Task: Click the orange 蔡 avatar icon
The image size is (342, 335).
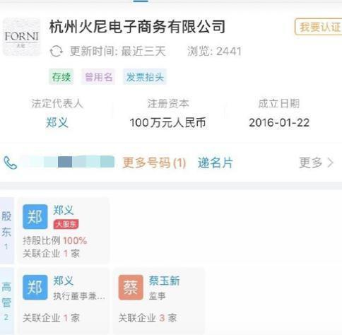Action: (131, 288)
